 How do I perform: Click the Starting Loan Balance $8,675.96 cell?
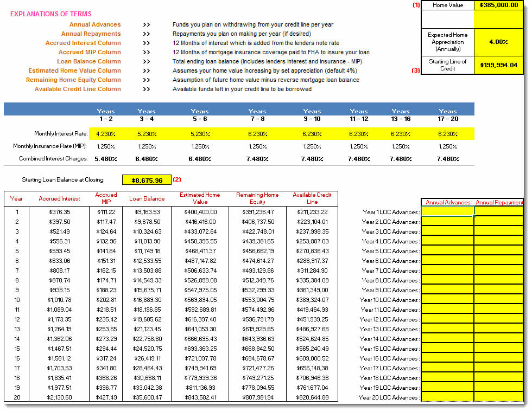[x=147, y=180]
